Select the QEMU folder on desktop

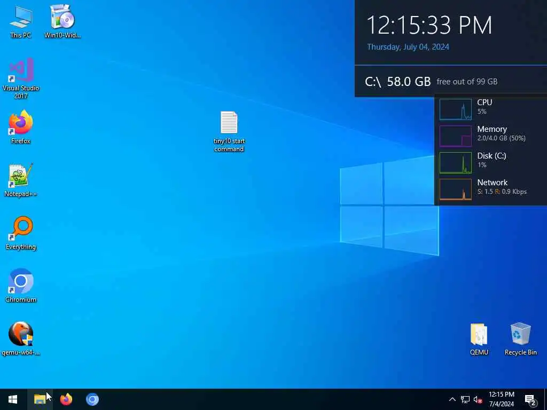point(479,339)
